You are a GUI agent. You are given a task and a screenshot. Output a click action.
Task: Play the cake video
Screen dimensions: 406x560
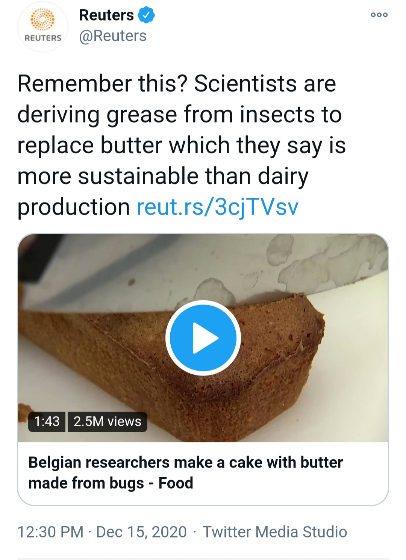point(203,338)
